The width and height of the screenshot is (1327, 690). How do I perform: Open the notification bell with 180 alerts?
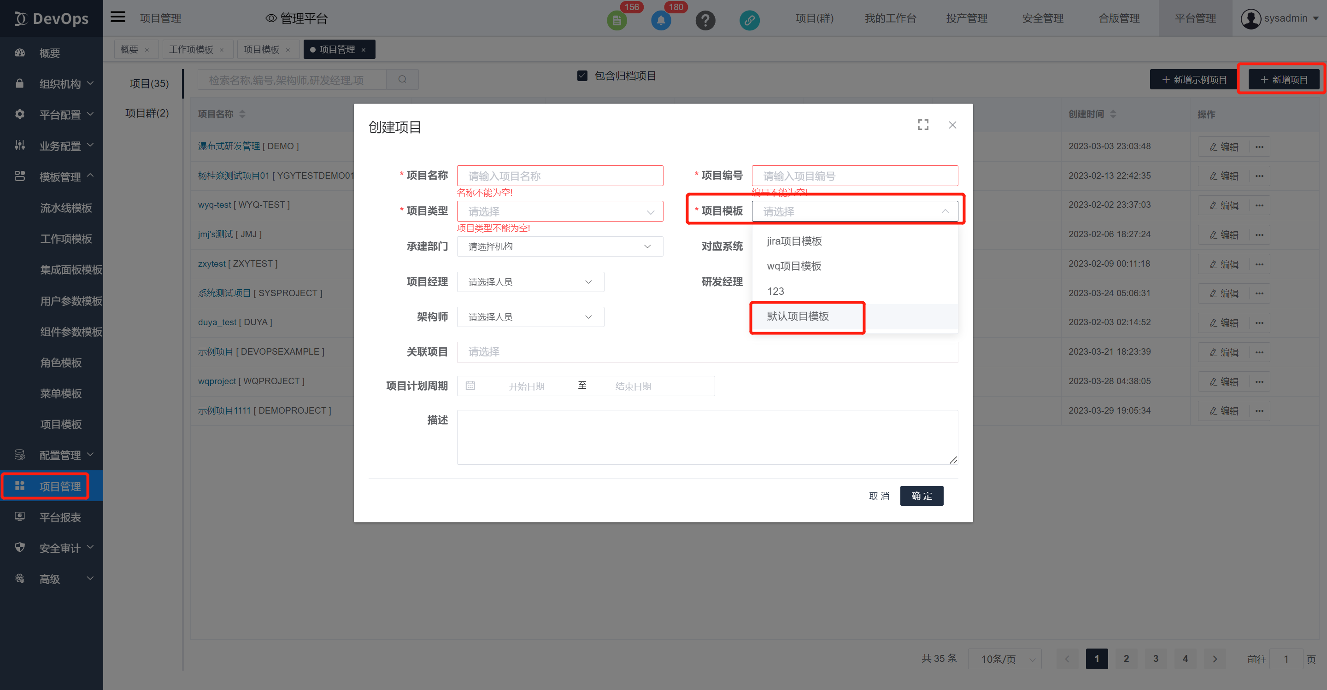(x=661, y=21)
